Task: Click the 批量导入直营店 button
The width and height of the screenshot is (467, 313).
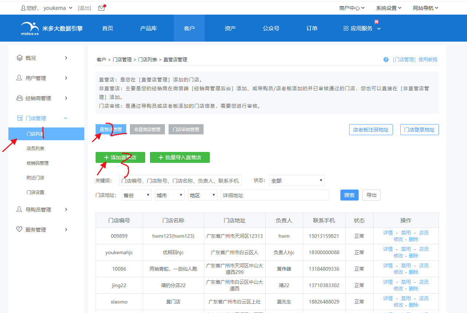Action: point(180,157)
